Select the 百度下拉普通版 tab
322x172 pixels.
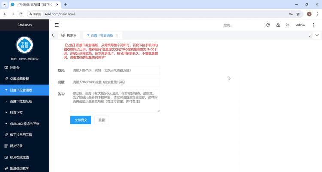tap(102, 35)
